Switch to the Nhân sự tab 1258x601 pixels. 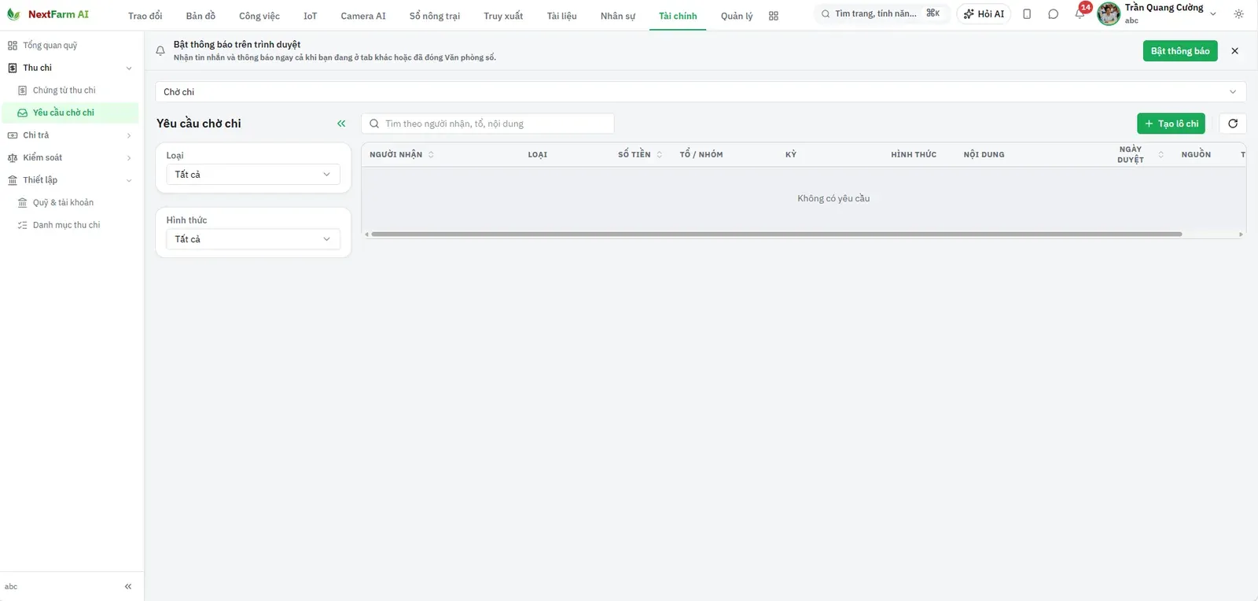point(618,16)
